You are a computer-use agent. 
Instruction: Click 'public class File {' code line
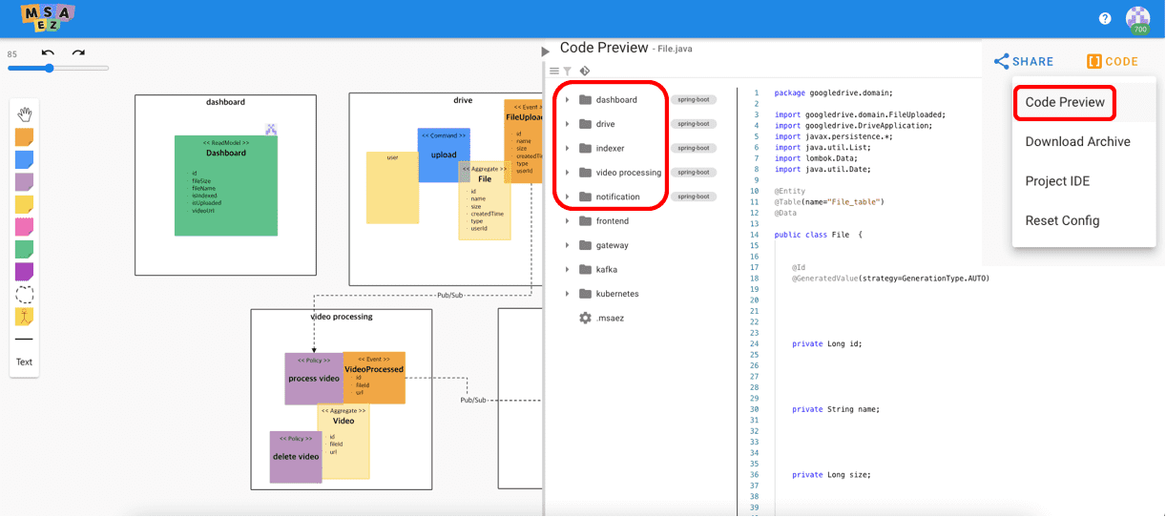click(x=819, y=235)
